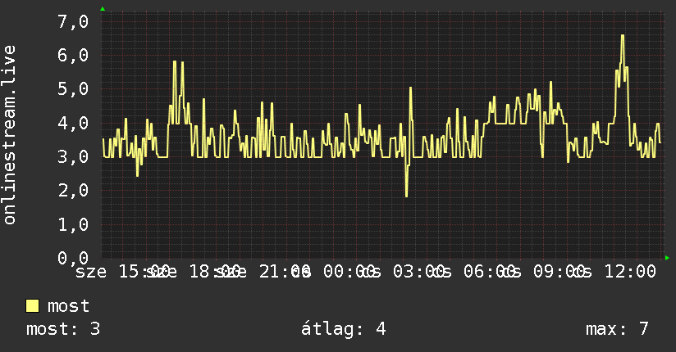Click the 21:00 time axis label
The image size is (676, 352).
point(285,272)
